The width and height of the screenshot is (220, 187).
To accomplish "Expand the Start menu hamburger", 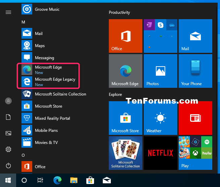I will tap(8, 12).
